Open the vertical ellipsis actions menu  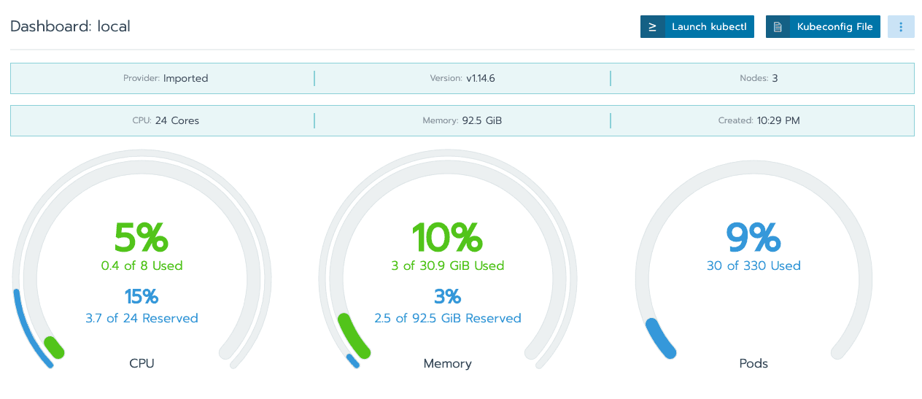pos(901,27)
